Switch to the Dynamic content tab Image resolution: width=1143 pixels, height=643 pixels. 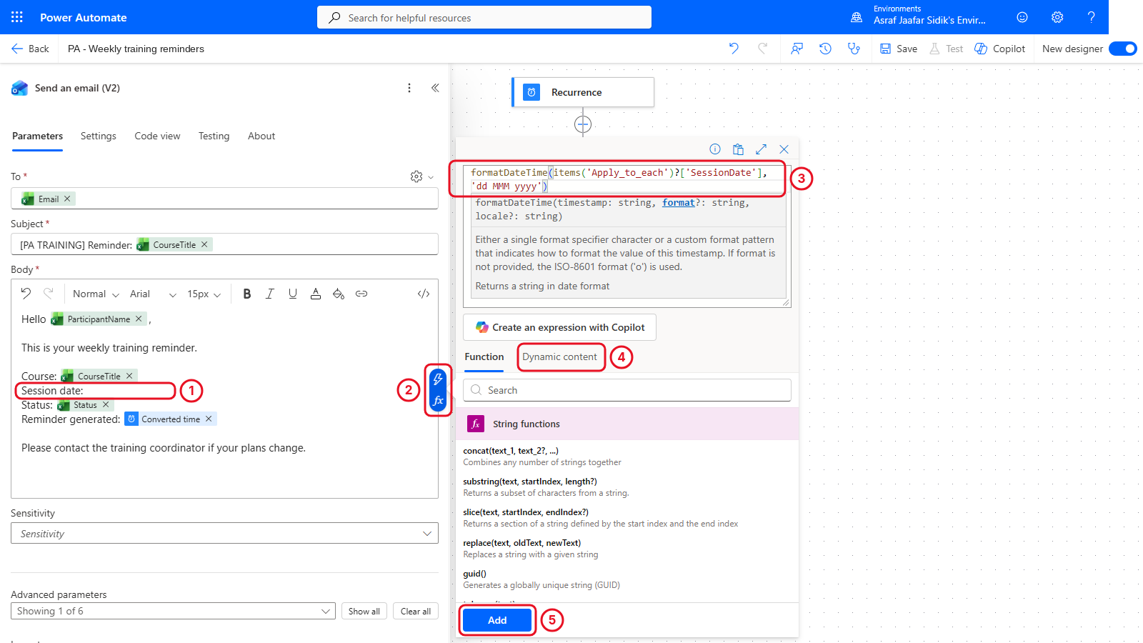pyautogui.click(x=560, y=357)
